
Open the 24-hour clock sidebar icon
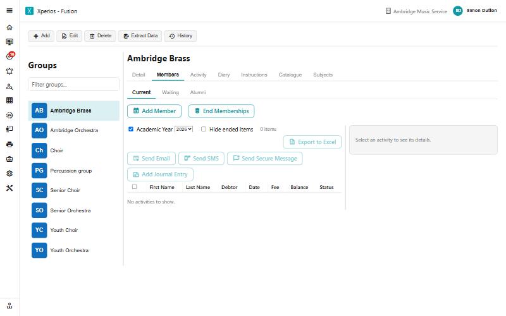coord(9,115)
